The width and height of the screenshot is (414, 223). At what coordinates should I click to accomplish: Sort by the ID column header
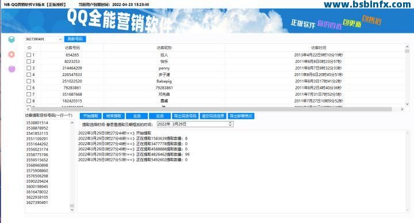[x=33, y=48]
